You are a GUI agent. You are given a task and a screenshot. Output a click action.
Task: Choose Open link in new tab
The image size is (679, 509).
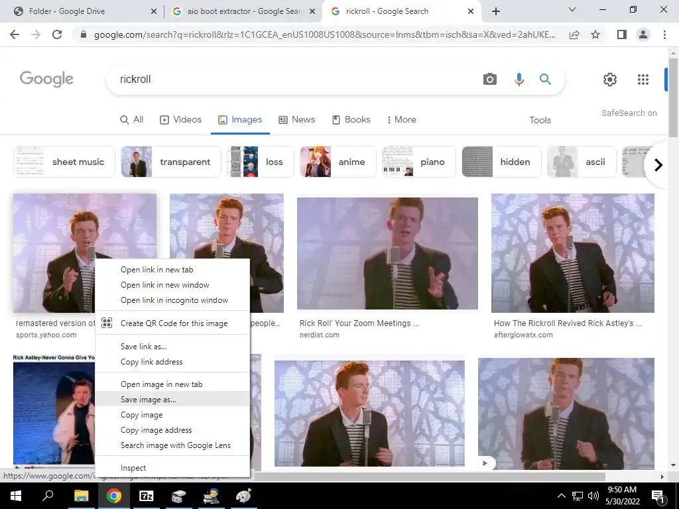(172, 270)
